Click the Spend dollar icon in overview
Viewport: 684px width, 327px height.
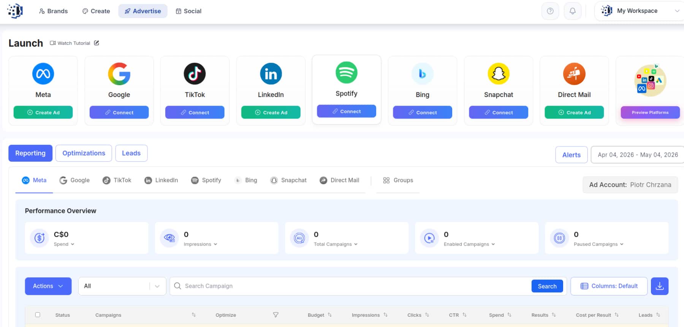(x=40, y=238)
